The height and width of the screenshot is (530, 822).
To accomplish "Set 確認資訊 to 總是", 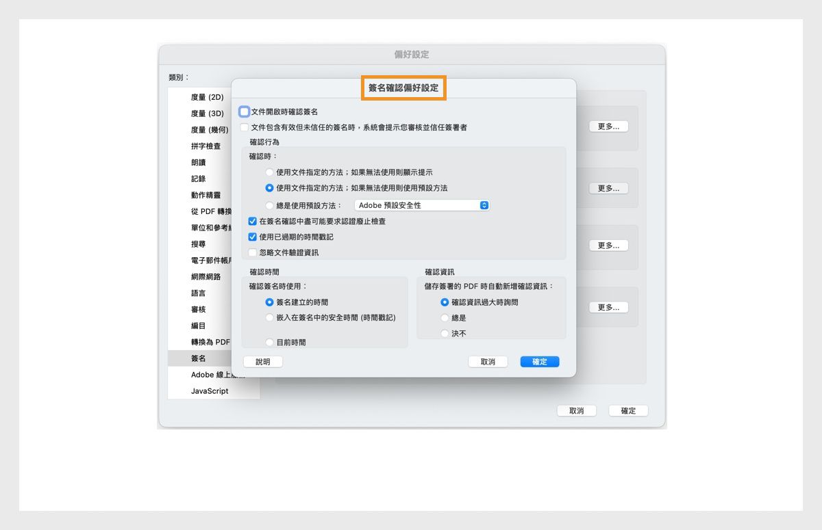I will (445, 317).
